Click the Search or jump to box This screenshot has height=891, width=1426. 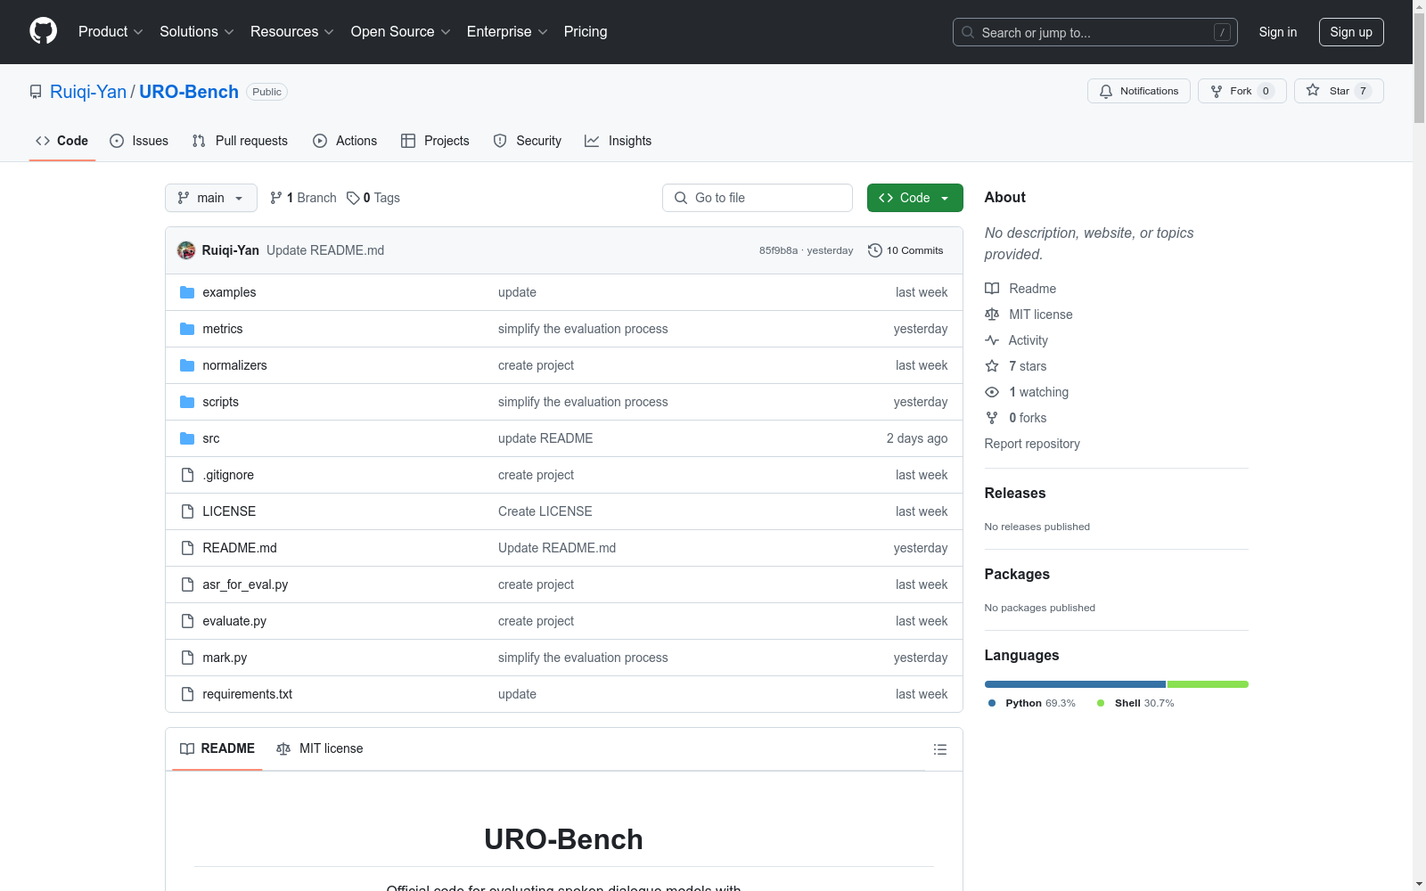tap(1094, 32)
